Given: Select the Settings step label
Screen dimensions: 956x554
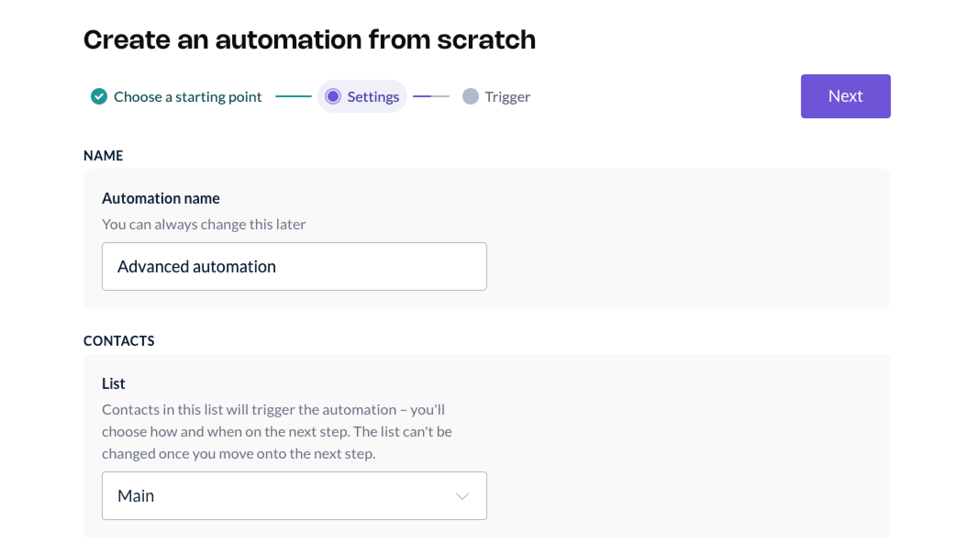Looking at the screenshot, I should point(373,97).
